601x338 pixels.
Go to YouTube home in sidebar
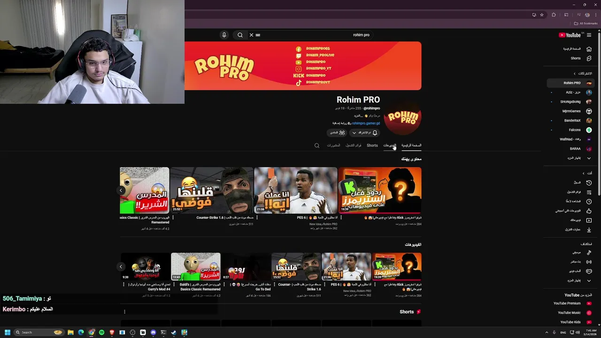point(570,49)
